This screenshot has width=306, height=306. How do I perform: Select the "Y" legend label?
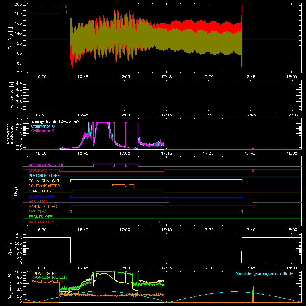tap(66, 12)
